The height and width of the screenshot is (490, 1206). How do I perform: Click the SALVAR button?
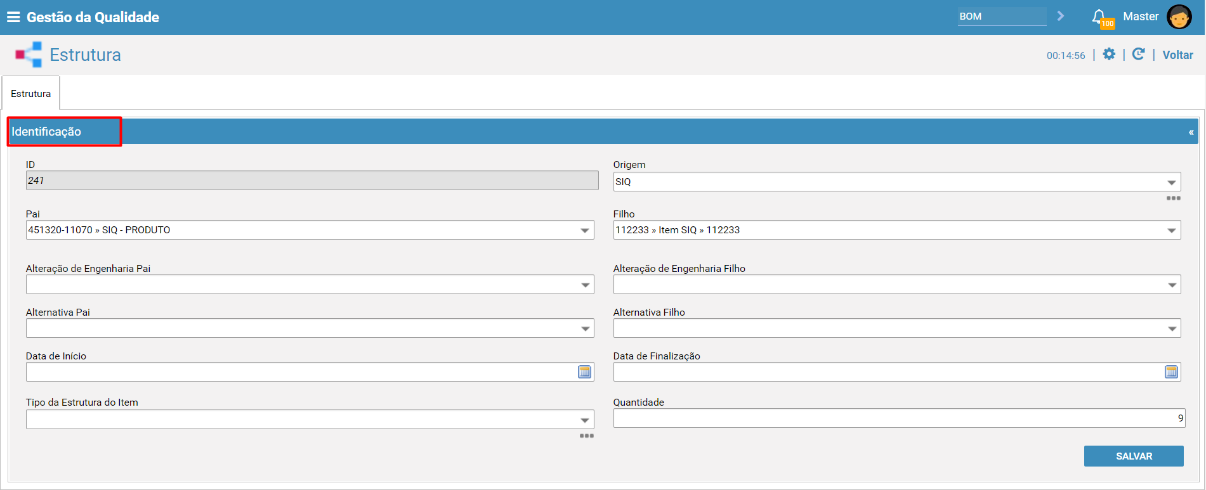[1134, 456]
